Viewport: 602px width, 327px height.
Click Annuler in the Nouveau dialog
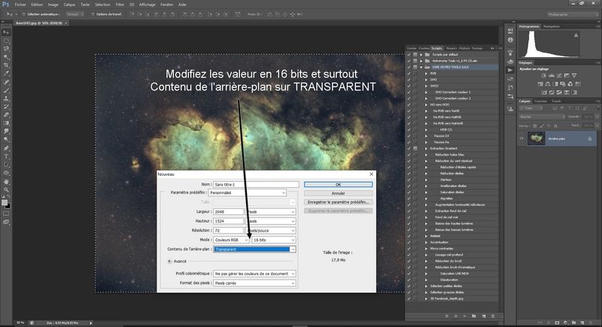[338, 193]
